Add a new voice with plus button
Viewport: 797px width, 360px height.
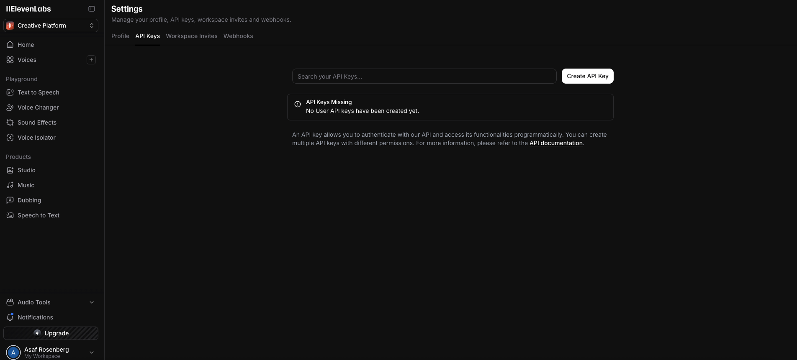(x=91, y=60)
